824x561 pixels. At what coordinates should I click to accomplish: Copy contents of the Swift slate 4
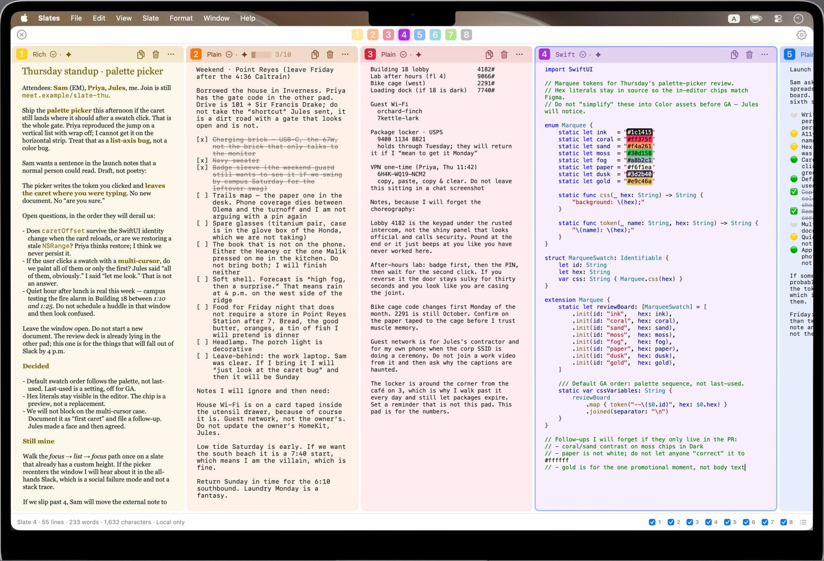click(x=734, y=54)
